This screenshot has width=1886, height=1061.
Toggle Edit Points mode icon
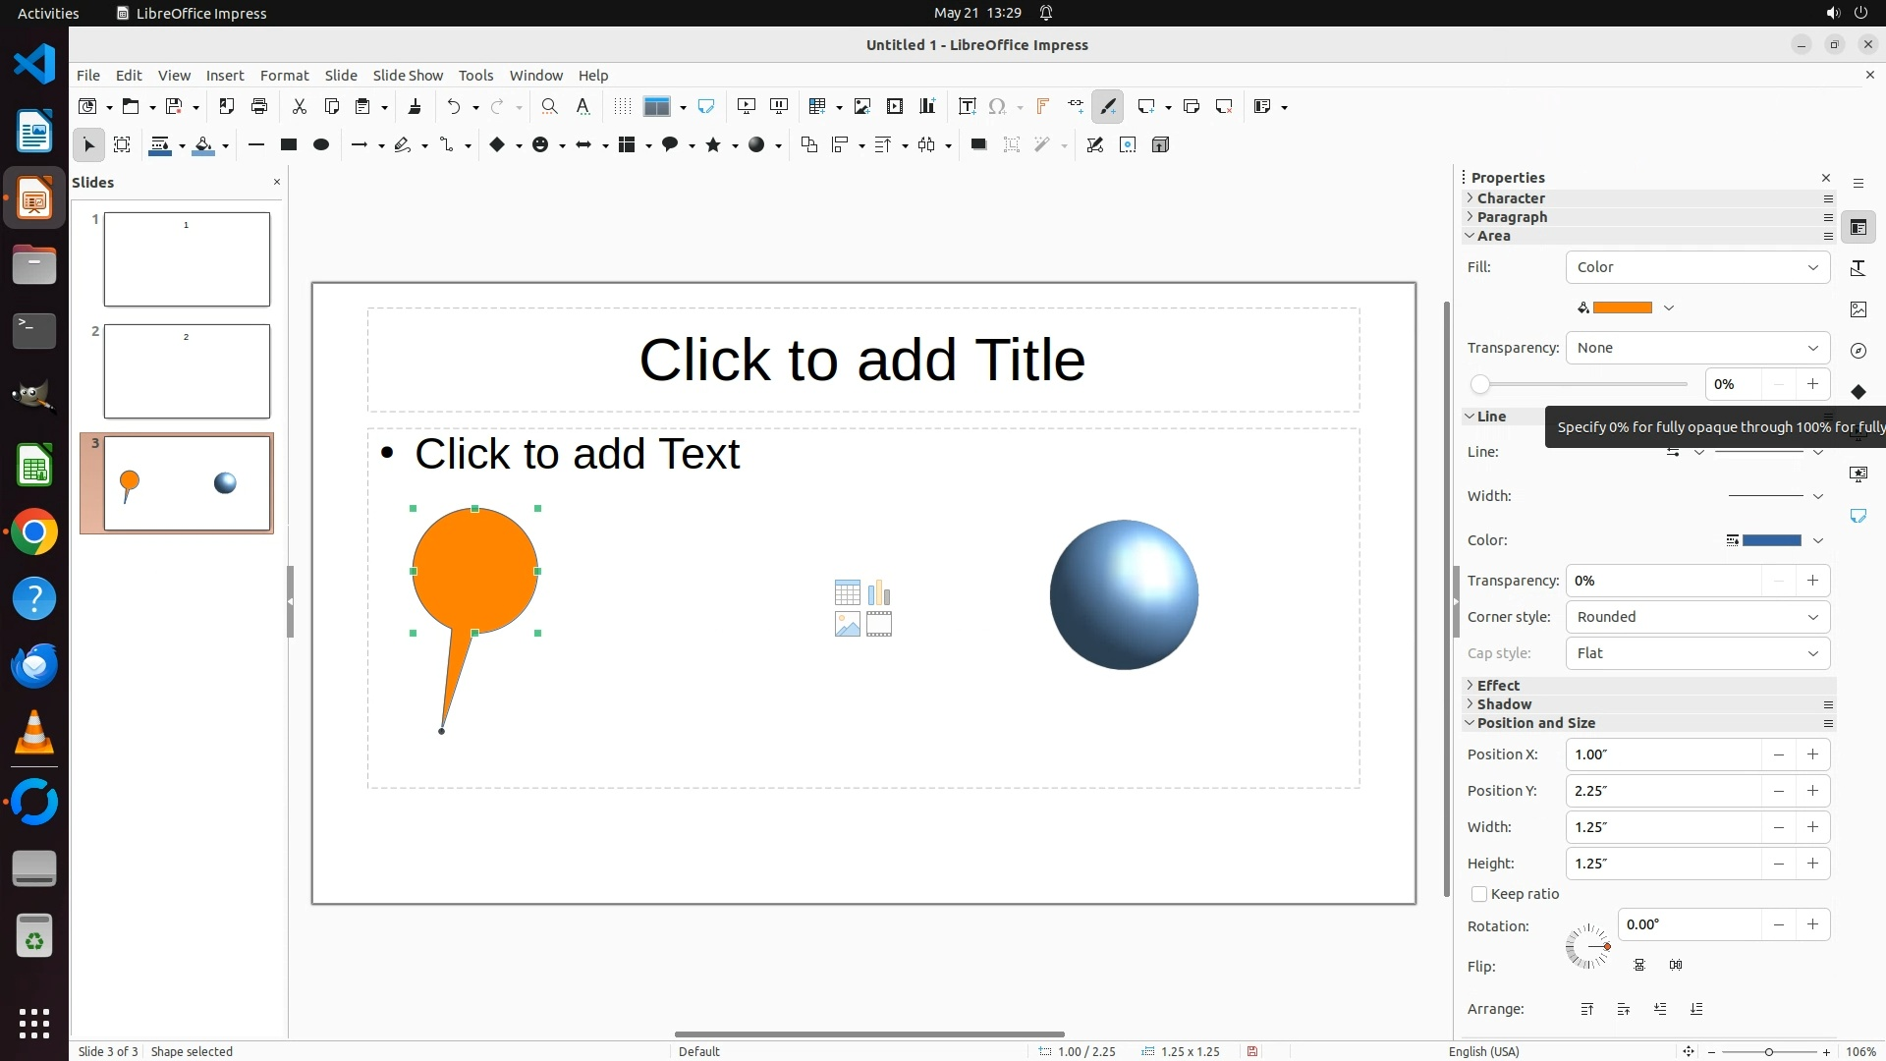(x=1095, y=144)
